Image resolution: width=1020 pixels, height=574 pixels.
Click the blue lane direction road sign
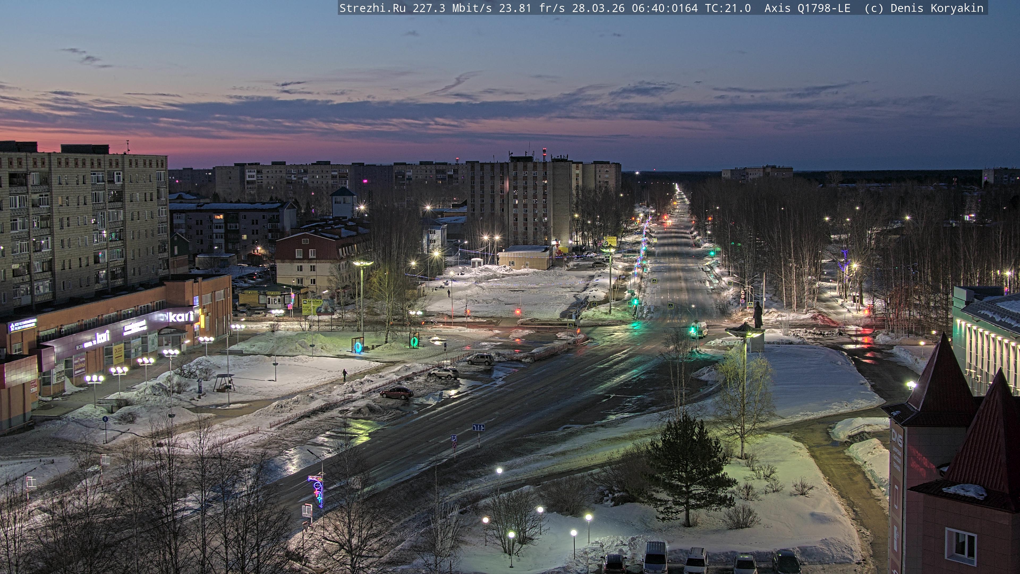478,427
